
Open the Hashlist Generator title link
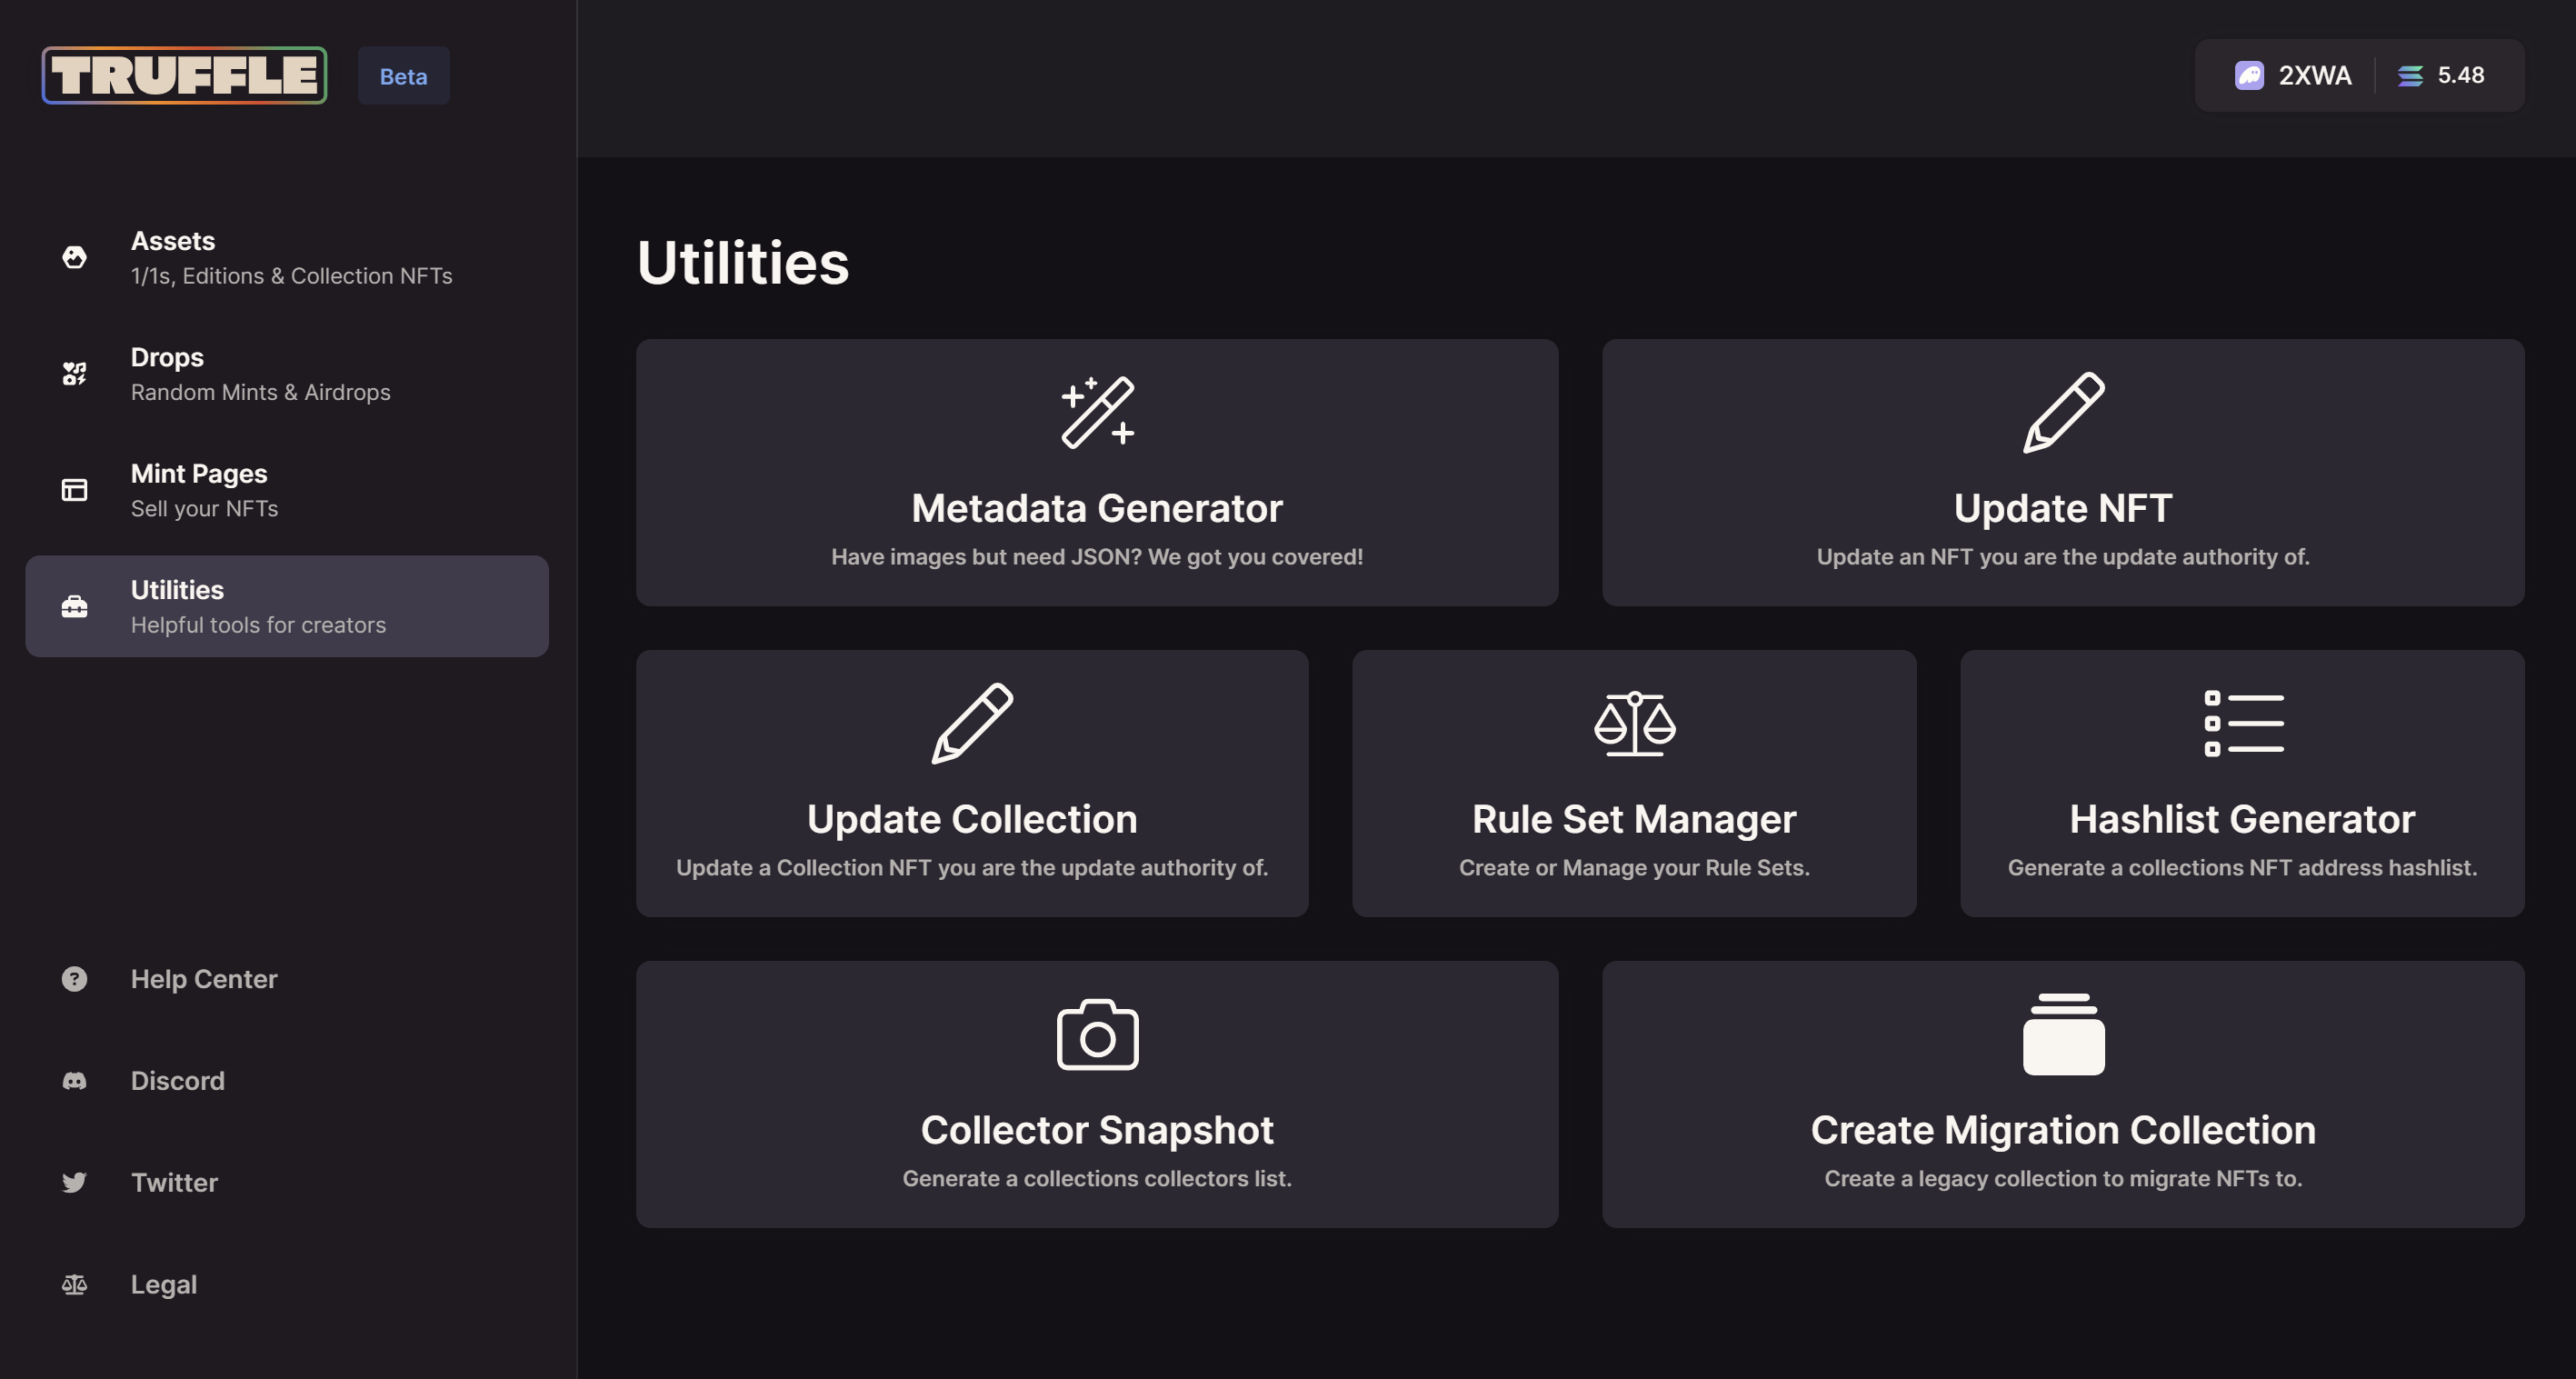[x=2242, y=819]
